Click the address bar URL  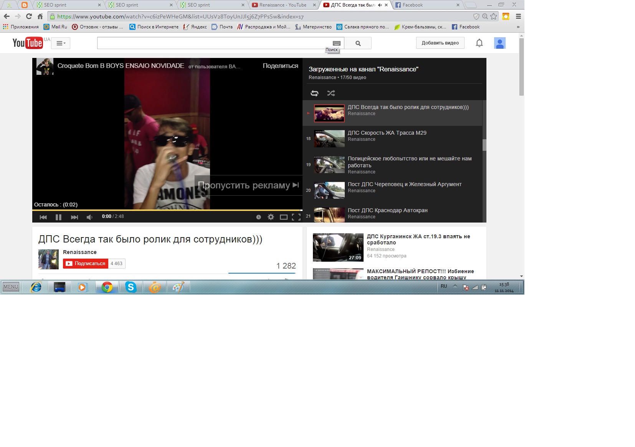(x=180, y=16)
